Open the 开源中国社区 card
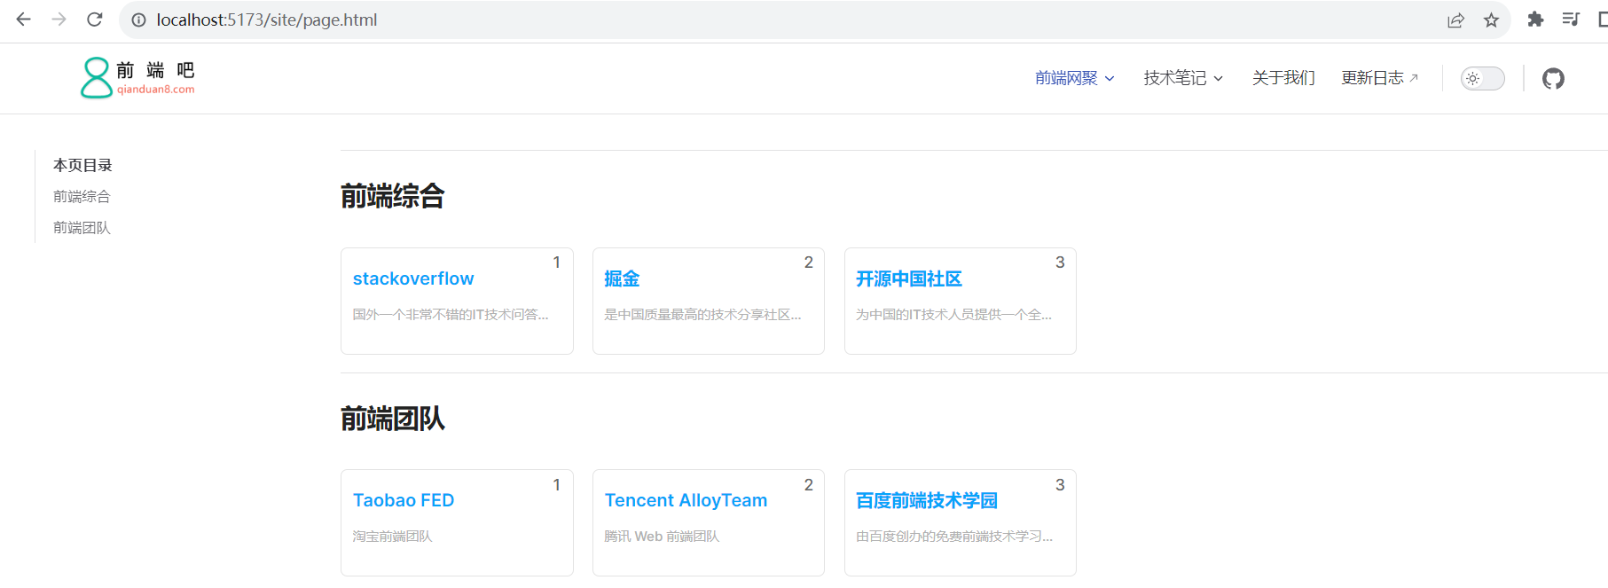The width and height of the screenshot is (1608, 588). 961,301
